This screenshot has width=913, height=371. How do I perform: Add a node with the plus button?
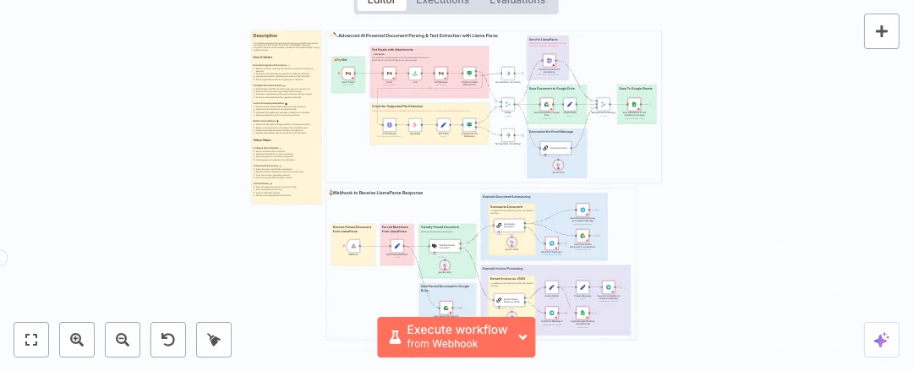881,31
